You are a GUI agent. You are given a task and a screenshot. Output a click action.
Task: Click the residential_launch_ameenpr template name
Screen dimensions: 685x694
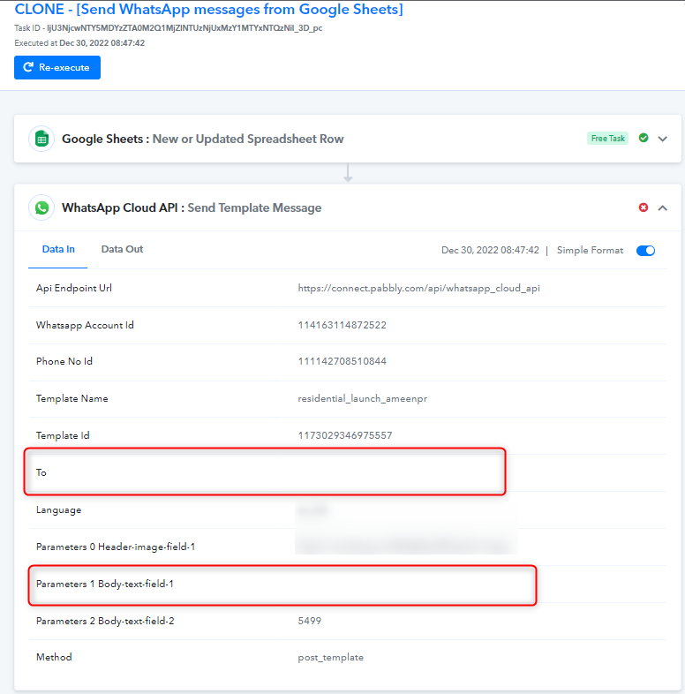click(363, 398)
